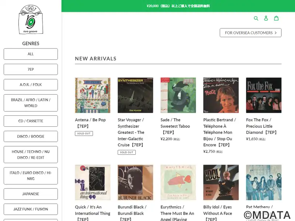Viewport: 295px width, 221px height.
Task: Select the 7EP genre filter
Action: pos(31,69)
